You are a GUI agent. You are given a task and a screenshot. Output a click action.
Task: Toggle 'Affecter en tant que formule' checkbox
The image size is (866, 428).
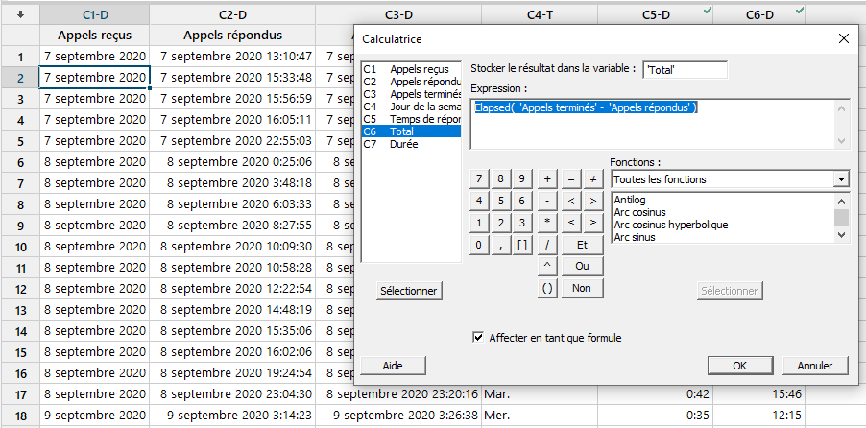coord(478,338)
